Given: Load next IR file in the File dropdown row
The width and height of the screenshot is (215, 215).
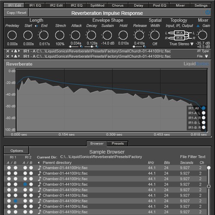Looking at the screenshot, I should 19,56.
